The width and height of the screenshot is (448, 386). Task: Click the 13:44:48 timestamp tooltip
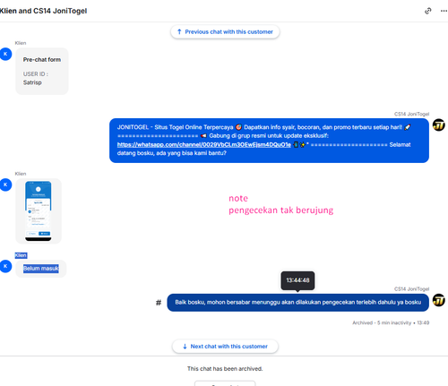297,280
